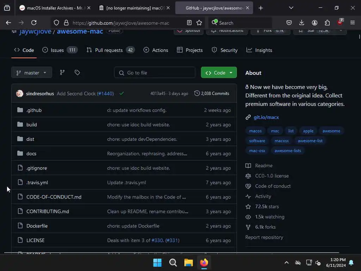View the 72.5k stars link
This screenshot has height=271, width=361.
267,206
